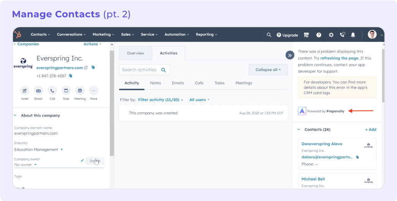The image size is (397, 201).
Task: Click the HubSpot sprocket logo
Action: pos(18,35)
